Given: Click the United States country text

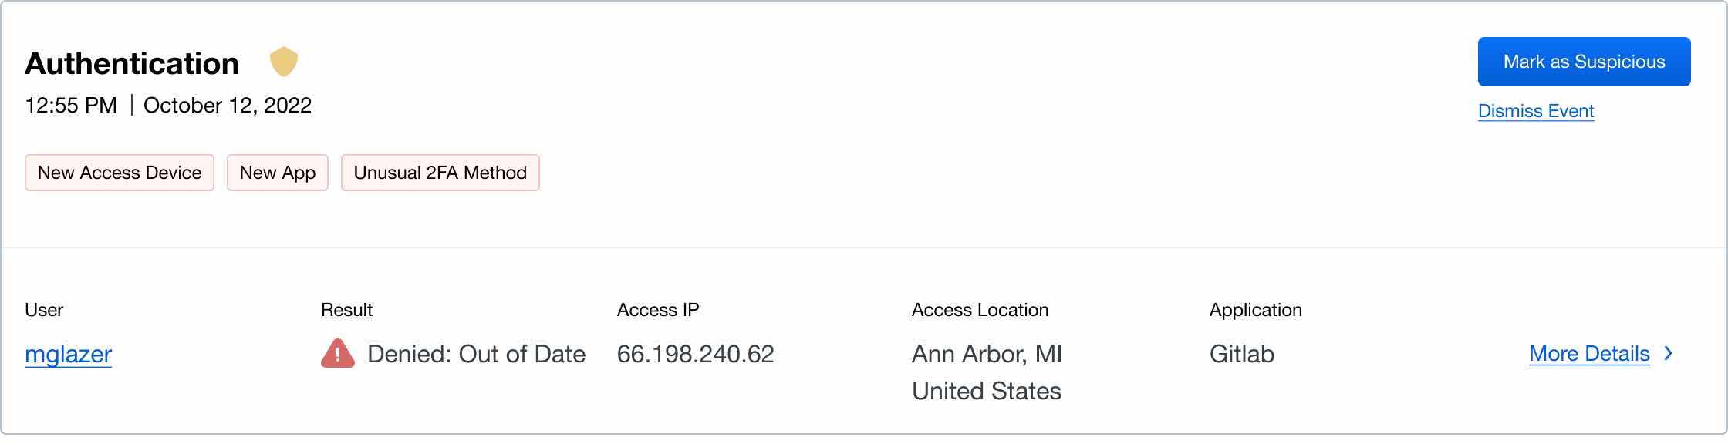Looking at the screenshot, I should pos(987,391).
